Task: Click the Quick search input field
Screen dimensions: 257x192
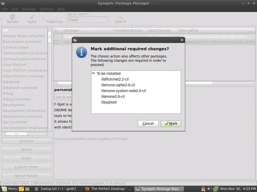Action: [x=87, y=20]
